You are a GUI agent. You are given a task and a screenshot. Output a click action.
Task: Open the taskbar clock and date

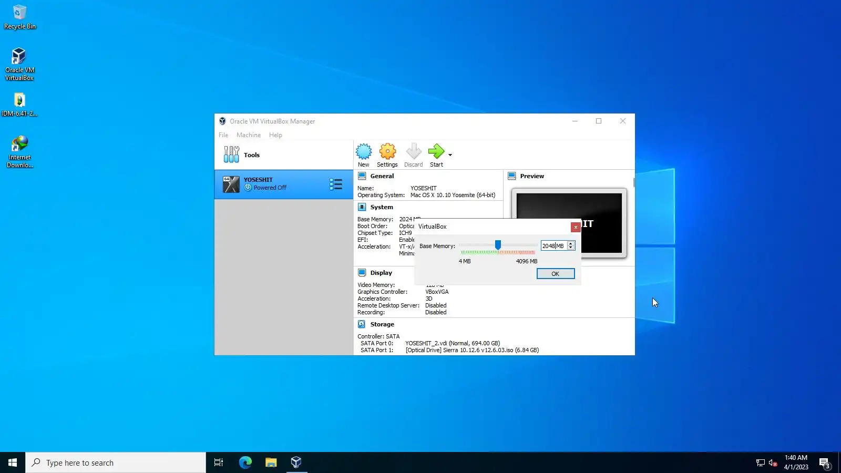tap(796, 462)
